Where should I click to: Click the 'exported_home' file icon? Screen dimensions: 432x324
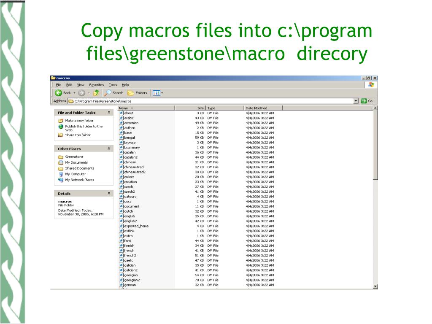121,226
